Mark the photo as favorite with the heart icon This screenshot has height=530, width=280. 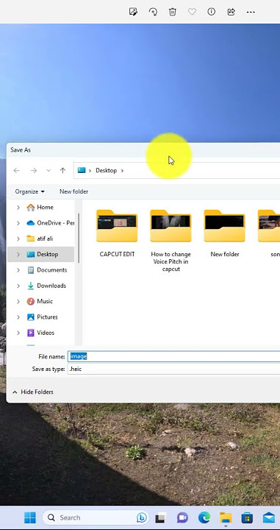[x=192, y=12]
